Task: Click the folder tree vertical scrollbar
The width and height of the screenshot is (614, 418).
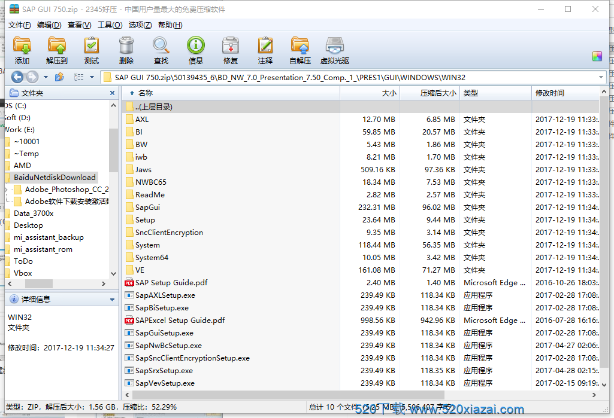Action: 114,150
